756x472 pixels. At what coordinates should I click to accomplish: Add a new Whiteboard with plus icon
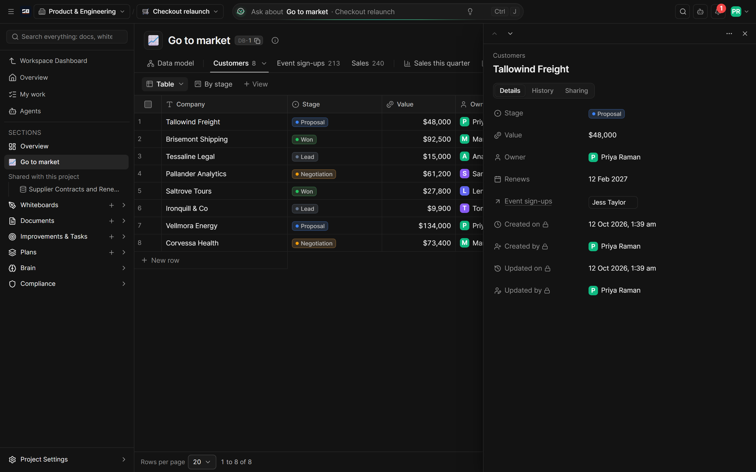pos(112,205)
